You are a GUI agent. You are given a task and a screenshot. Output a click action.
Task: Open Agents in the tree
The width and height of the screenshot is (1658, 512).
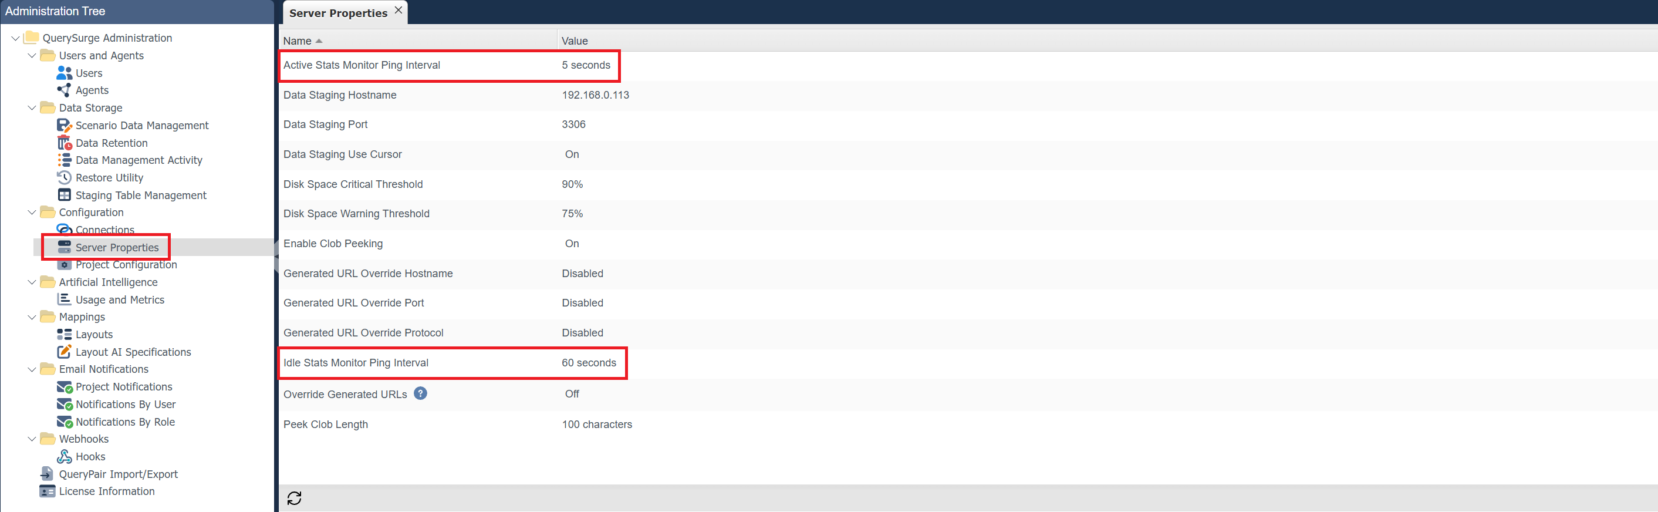[x=92, y=90]
